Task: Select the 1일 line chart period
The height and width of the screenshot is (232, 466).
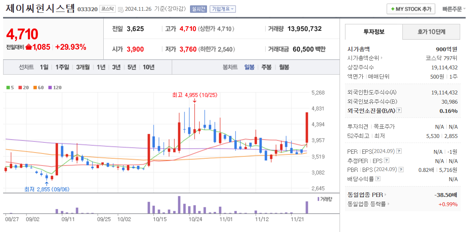Action: pyautogui.click(x=44, y=67)
